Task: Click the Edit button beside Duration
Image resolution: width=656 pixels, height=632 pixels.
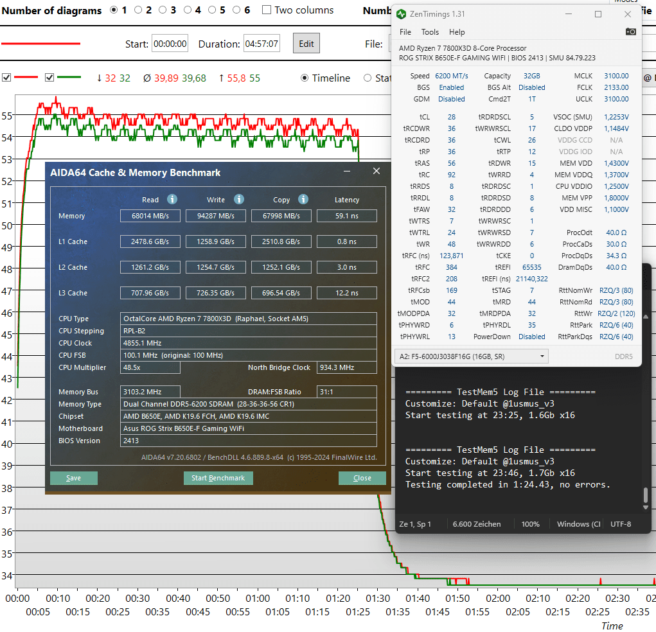Action: click(x=306, y=43)
